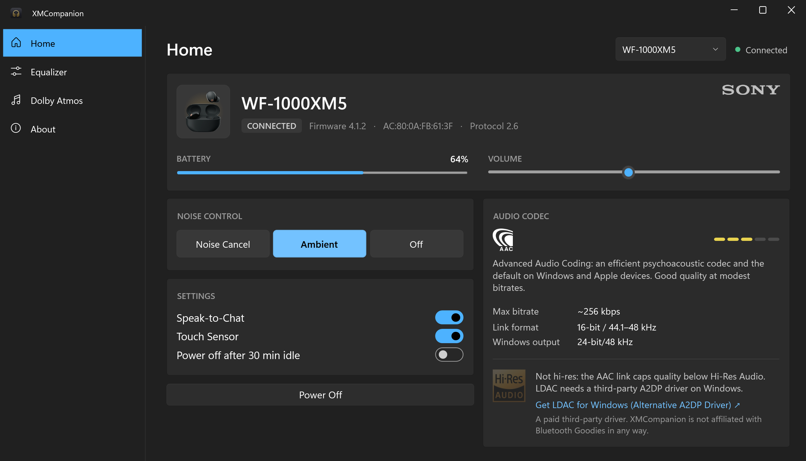Click the 24-bit/48 kHz Windows output value
This screenshot has height=461, width=806.
point(605,342)
